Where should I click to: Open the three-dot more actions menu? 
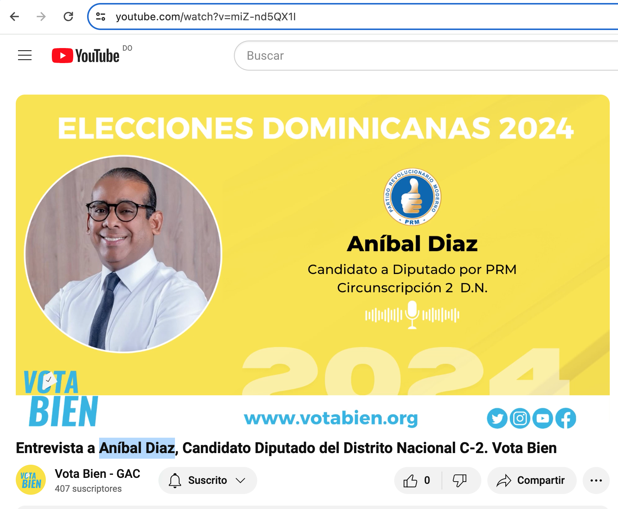click(596, 480)
